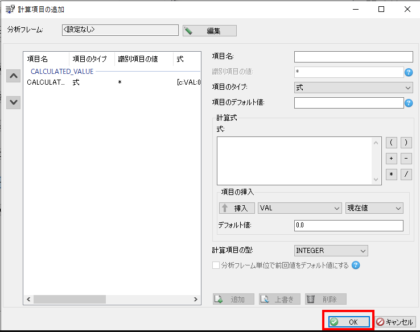Sort by 識別項目の値 column header

click(144, 59)
